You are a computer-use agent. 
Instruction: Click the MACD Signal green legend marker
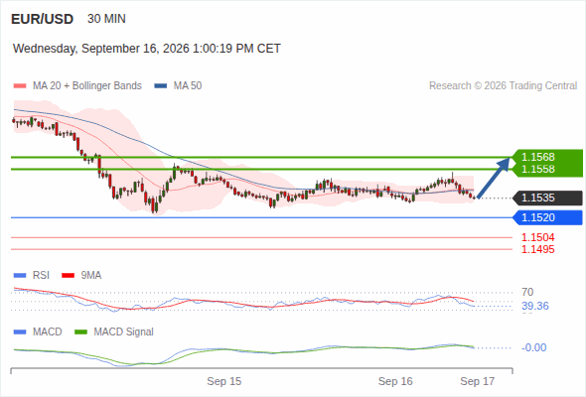pyautogui.click(x=80, y=332)
